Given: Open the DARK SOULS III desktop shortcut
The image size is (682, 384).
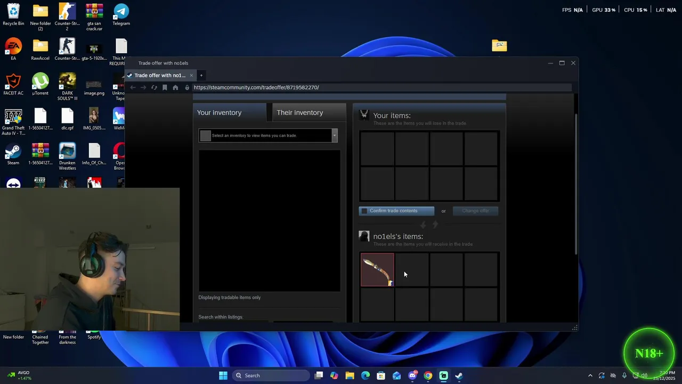Looking at the screenshot, I should tap(67, 87).
